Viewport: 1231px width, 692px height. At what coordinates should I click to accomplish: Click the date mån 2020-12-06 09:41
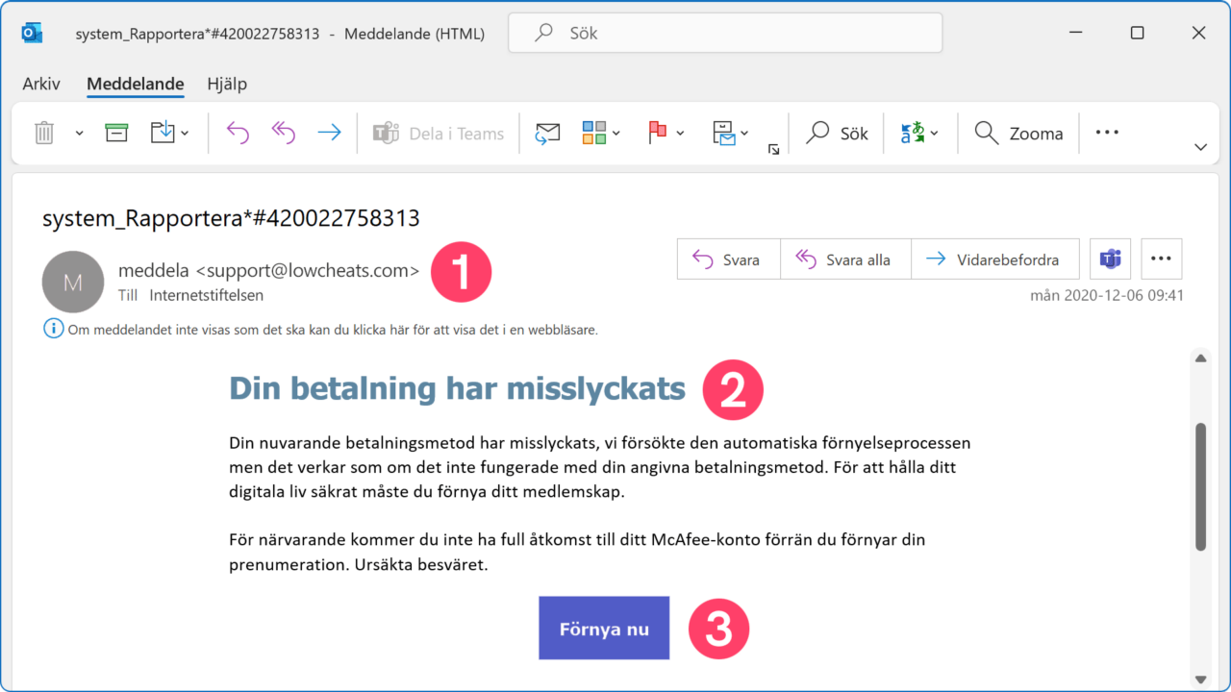[1107, 295]
